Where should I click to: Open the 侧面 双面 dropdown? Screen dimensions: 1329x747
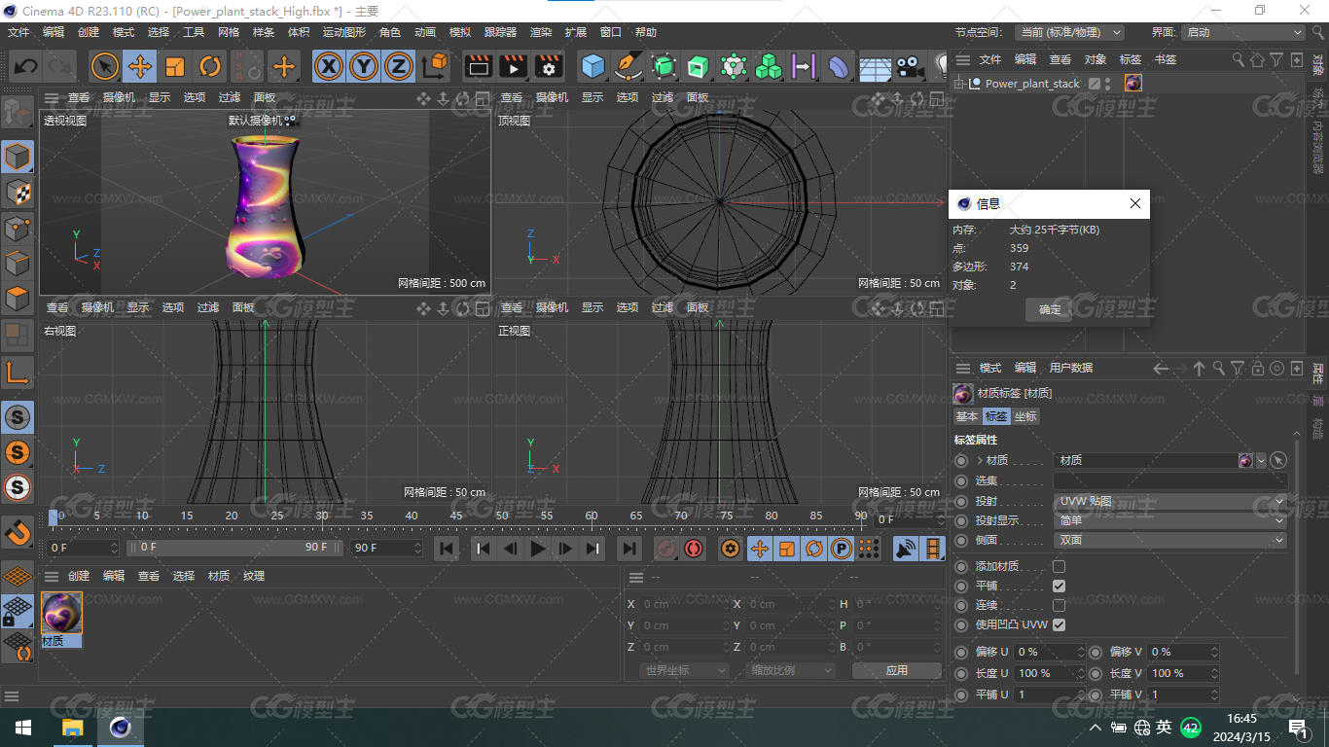[x=1170, y=540]
